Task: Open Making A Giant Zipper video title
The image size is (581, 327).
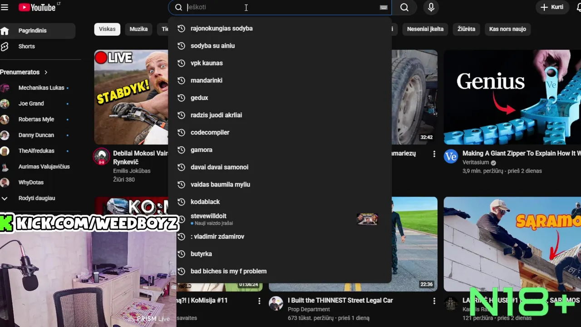Action: click(x=522, y=154)
